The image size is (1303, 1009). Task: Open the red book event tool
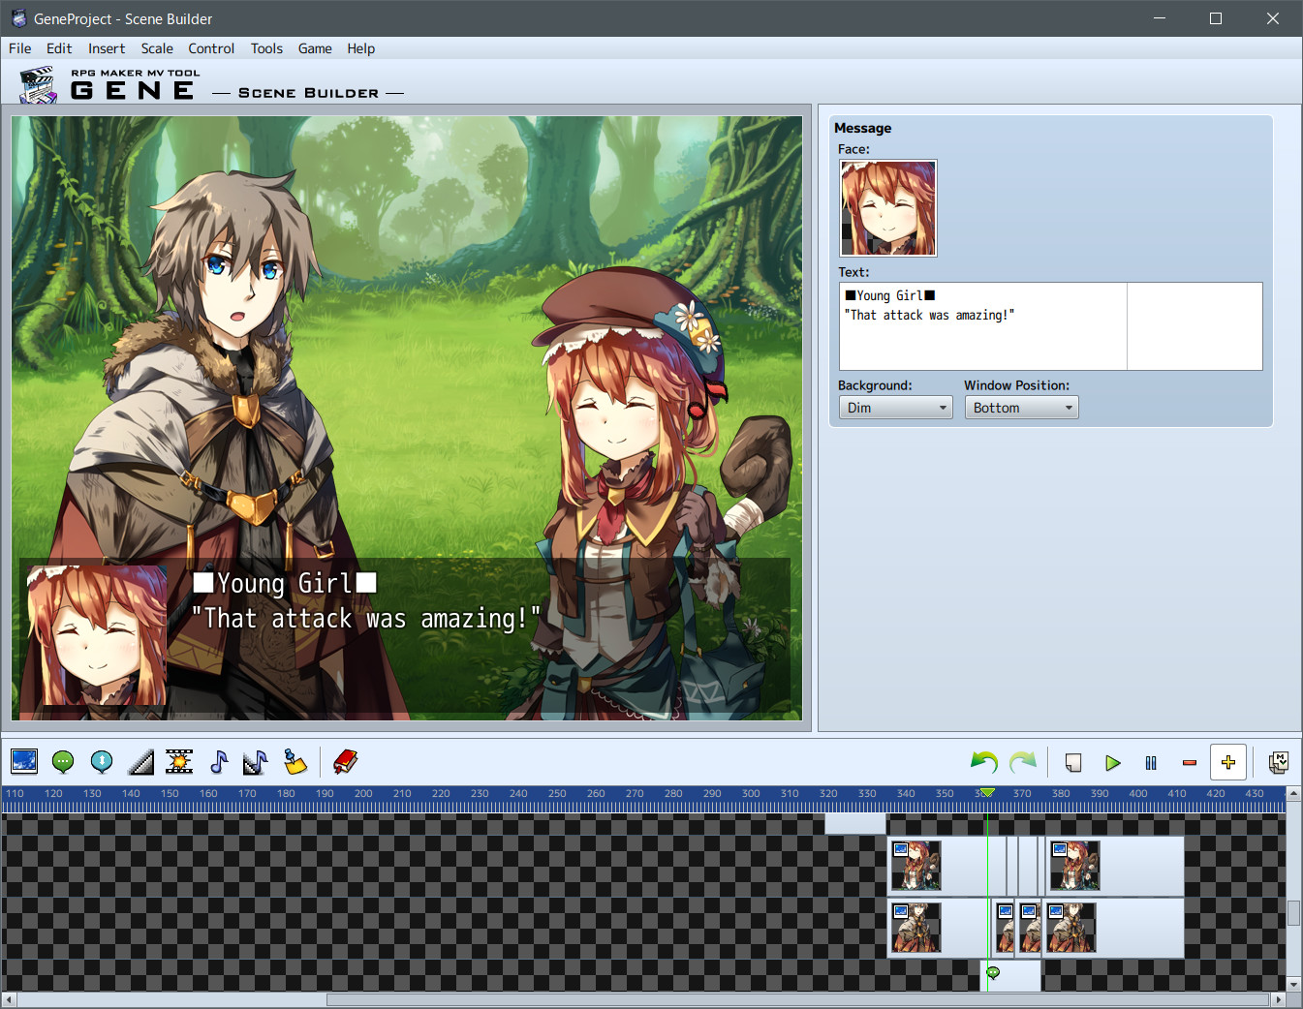point(344,762)
